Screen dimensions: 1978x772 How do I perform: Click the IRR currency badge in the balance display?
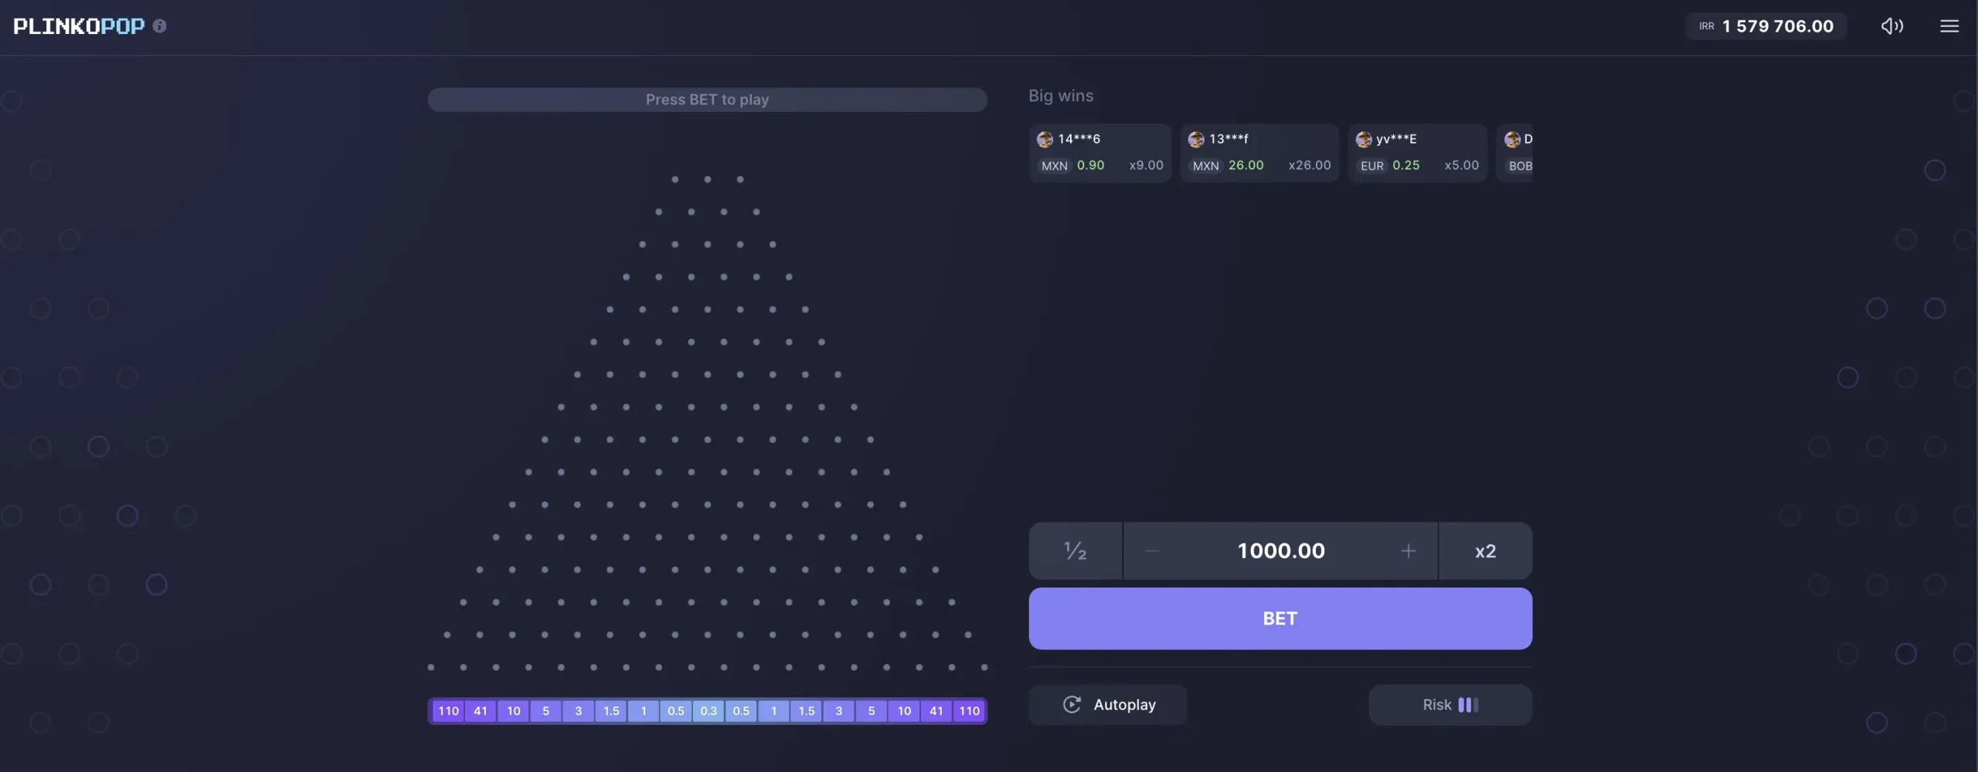[x=1707, y=25]
